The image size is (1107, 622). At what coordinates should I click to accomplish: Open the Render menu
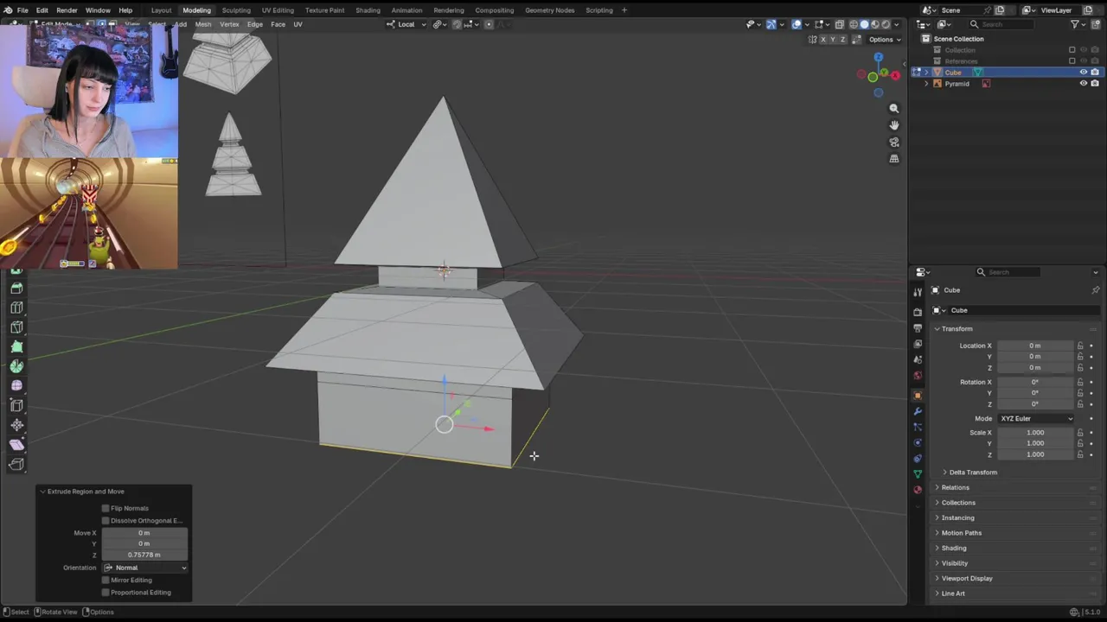pos(67,10)
